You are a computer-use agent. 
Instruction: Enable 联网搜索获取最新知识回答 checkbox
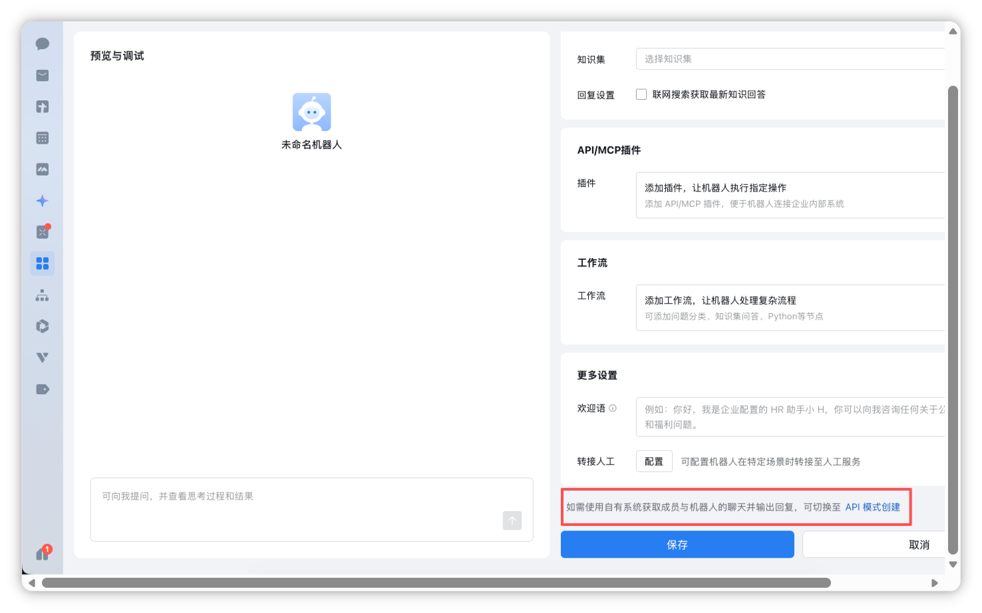click(x=641, y=94)
